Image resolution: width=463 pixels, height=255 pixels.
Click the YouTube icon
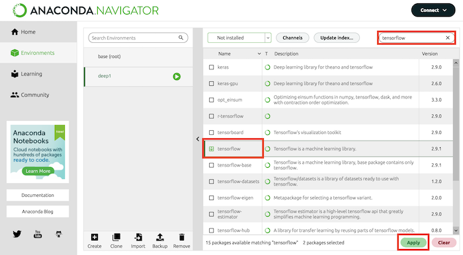click(x=38, y=234)
